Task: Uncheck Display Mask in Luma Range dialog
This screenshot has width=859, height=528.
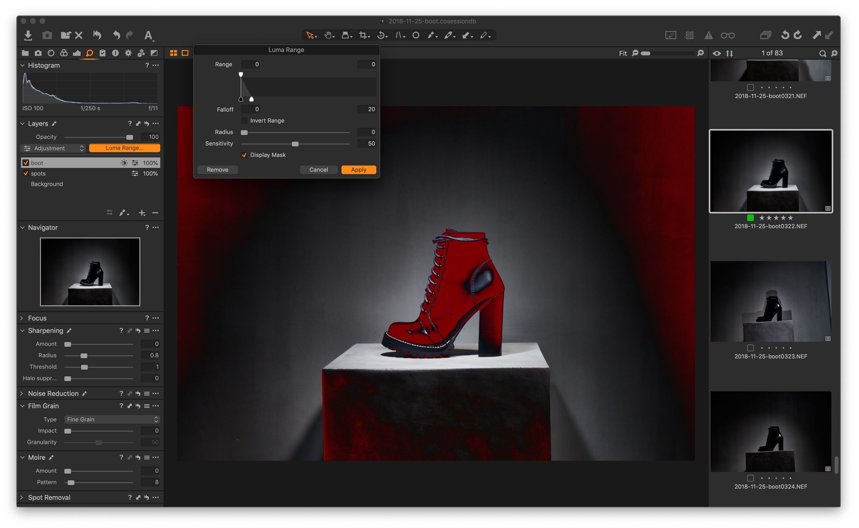Action: [x=244, y=155]
